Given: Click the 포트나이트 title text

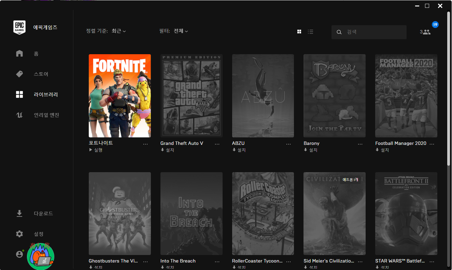Looking at the screenshot, I should point(101,143).
